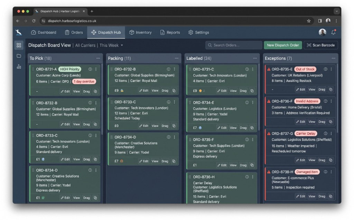Viewport: 354px width, 220px height.
Task: Click Out of Stock badge
Action: 305,69
